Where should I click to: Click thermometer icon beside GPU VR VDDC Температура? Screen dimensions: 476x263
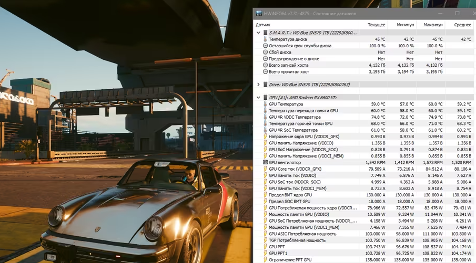click(265, 117)
